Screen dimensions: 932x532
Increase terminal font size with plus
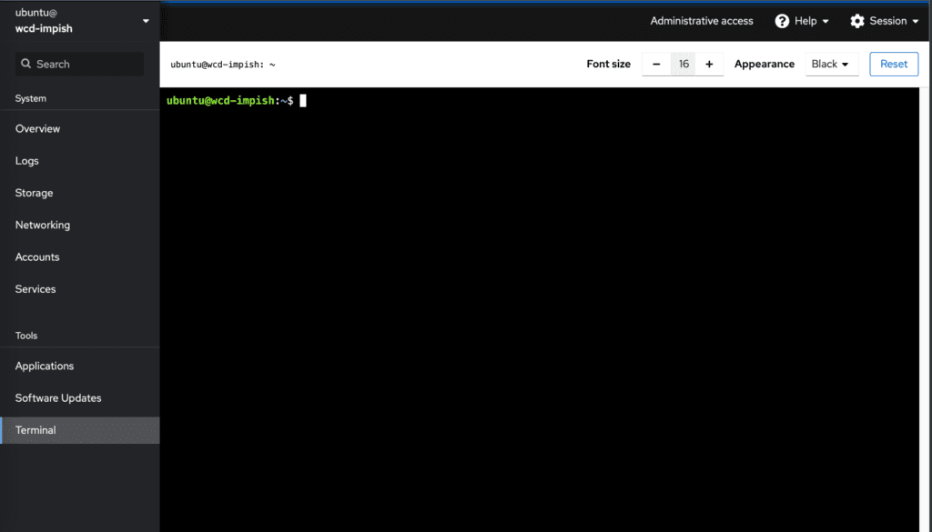click(709, 65)
